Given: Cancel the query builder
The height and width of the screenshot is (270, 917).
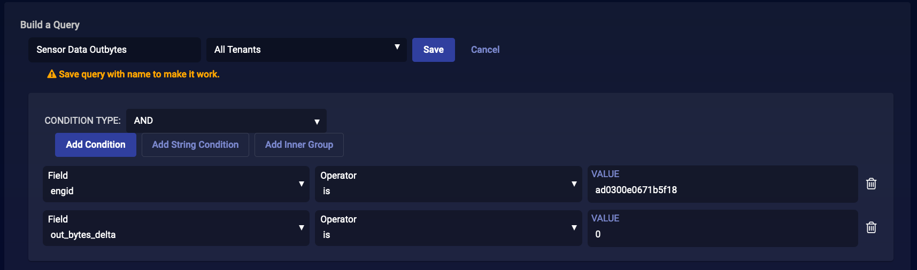Looking at the screenshot, I should pos(485,50).
